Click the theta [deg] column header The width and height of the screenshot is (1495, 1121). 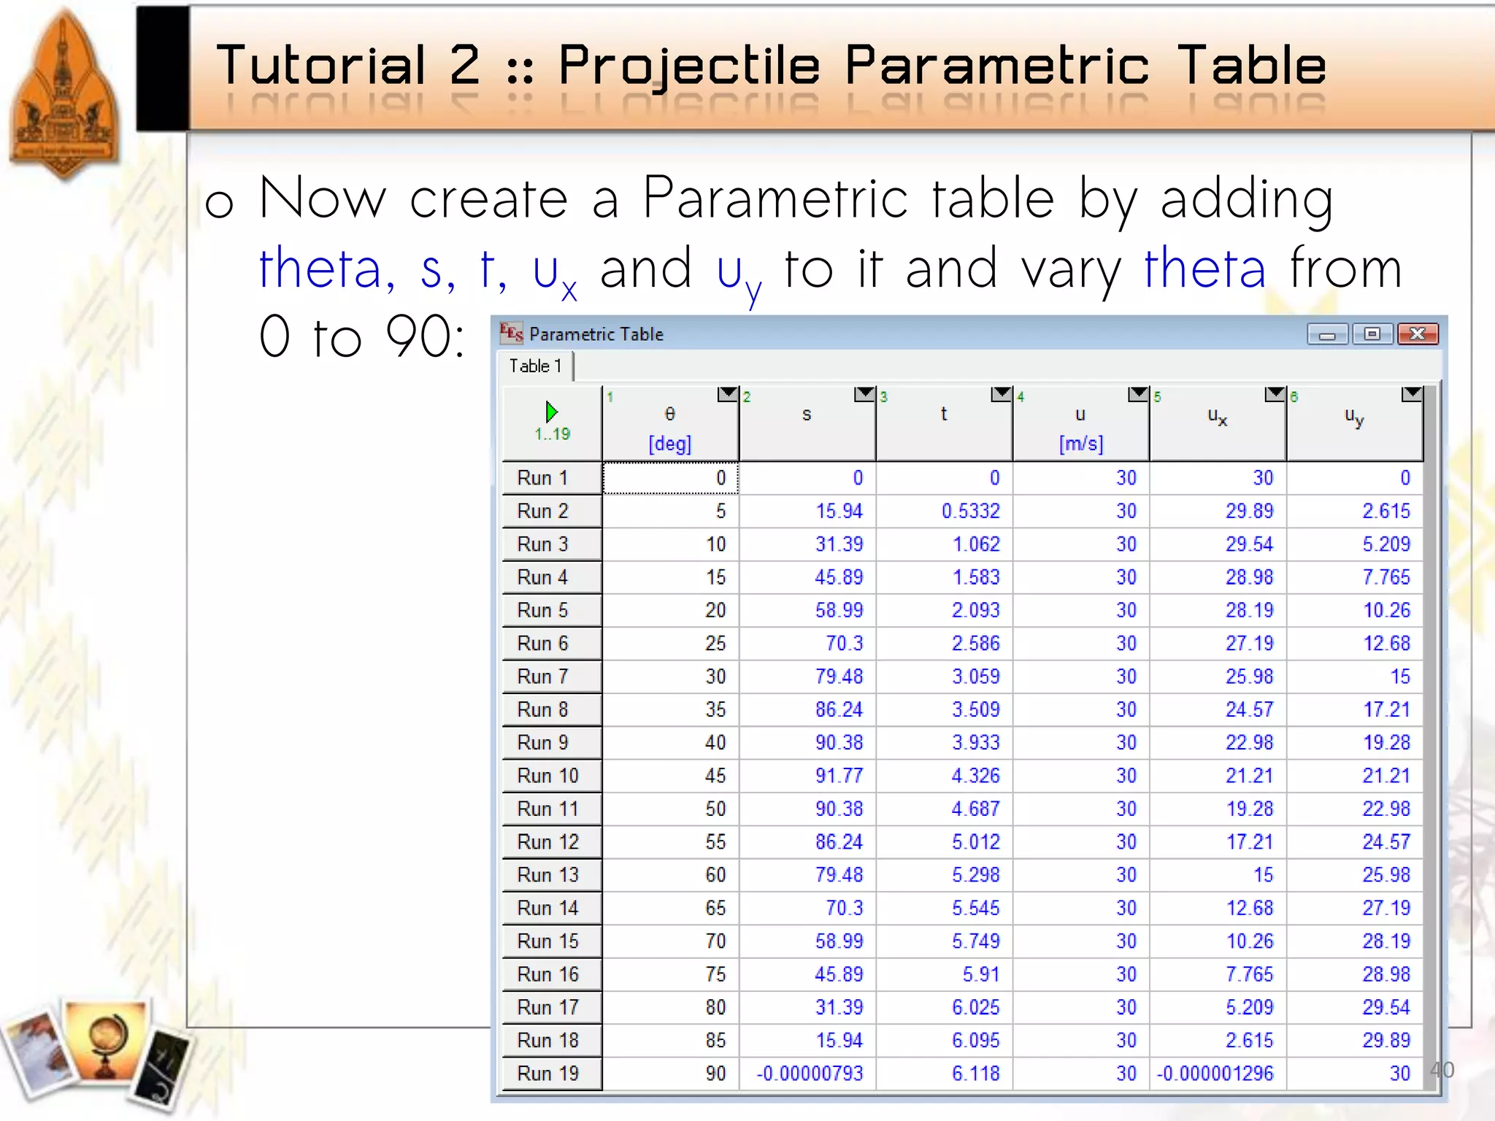[x=671, y=424]
